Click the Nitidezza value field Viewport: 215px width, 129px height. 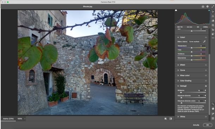200,90
